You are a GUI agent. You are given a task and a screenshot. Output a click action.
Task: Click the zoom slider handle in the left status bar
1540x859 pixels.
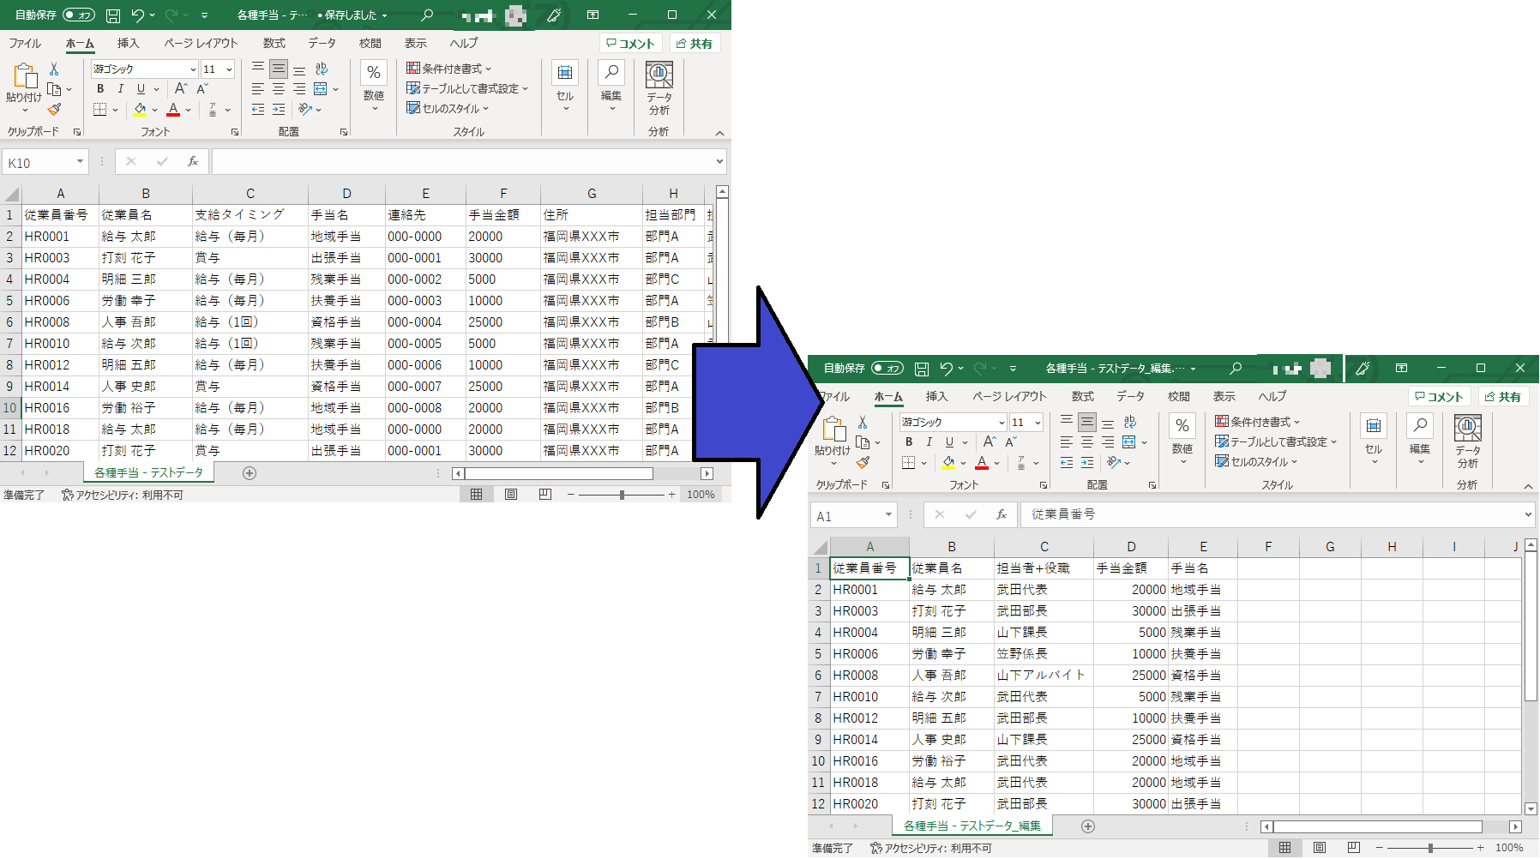[x=622, y=495]
